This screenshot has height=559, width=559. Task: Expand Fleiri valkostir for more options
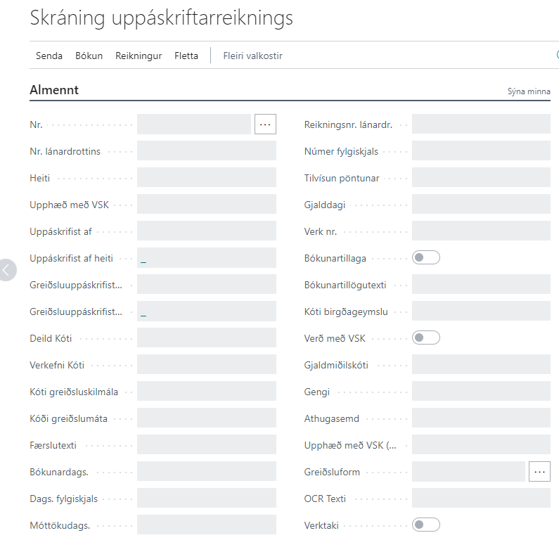[x=252, y=56]
